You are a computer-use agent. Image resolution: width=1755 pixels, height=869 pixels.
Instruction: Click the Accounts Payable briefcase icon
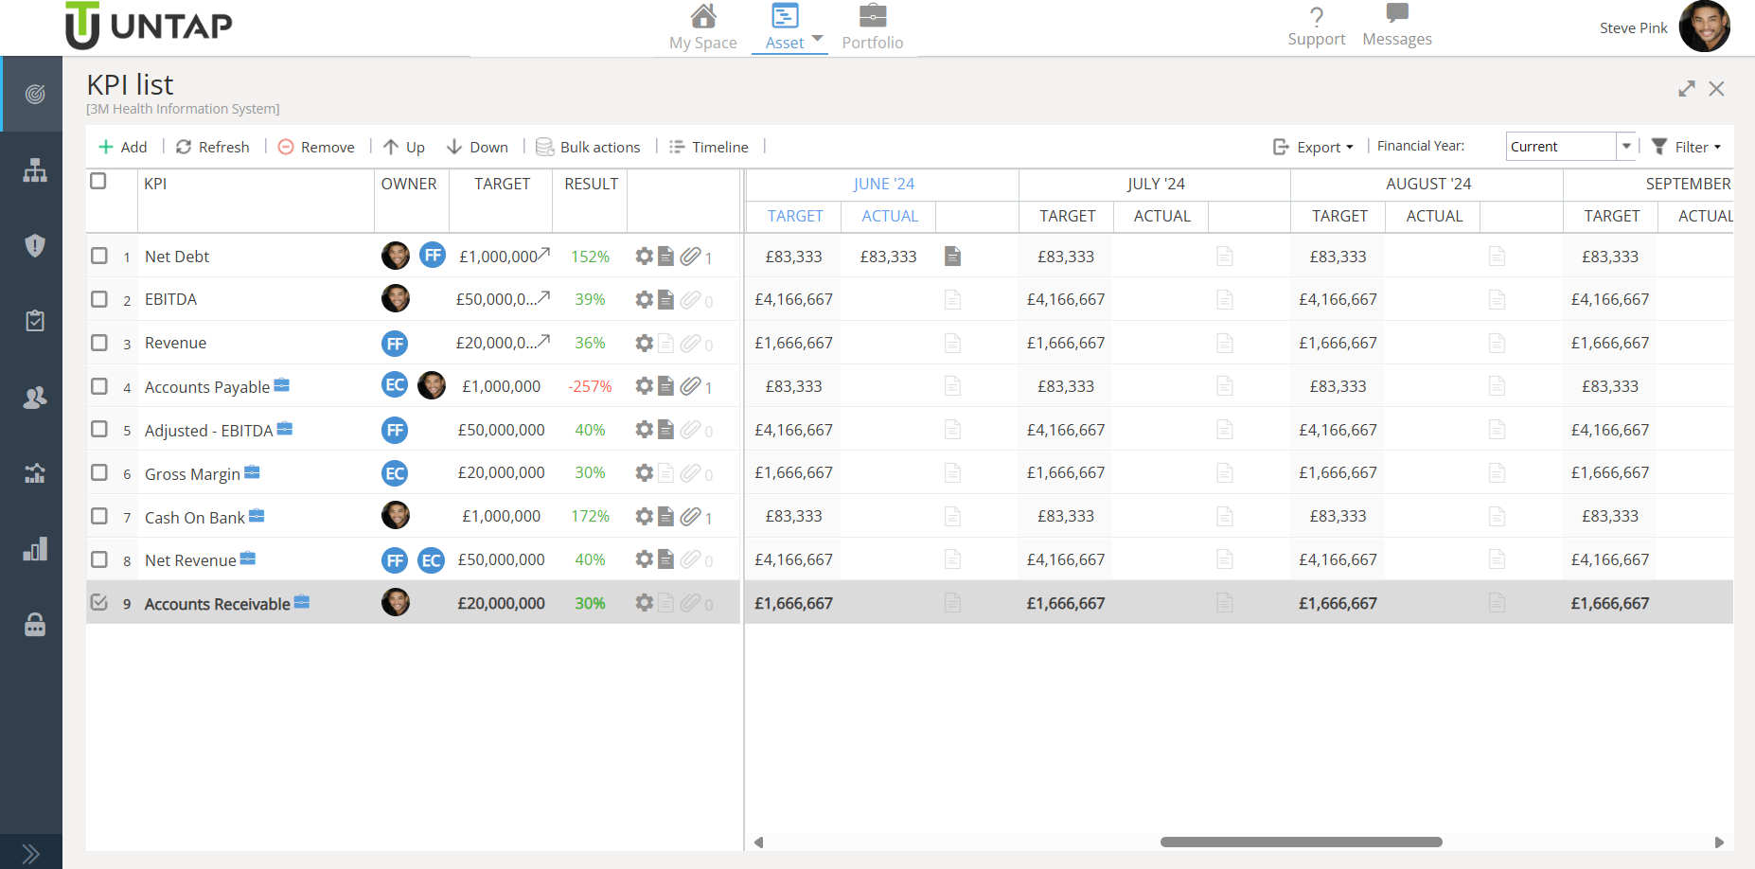click(281, 384)
